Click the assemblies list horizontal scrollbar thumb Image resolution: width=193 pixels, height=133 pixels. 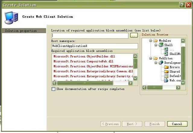[x=85, y=83]
